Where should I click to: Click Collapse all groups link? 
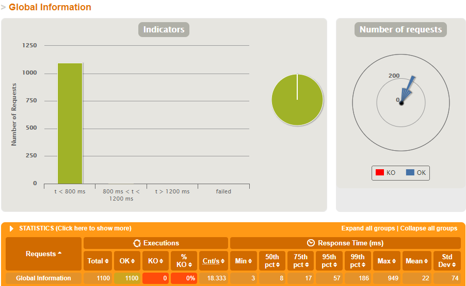tap(428, 228)
